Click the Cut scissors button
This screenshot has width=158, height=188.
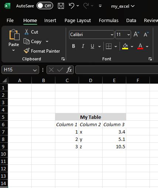pyautogui.click(x=31, y=32)
